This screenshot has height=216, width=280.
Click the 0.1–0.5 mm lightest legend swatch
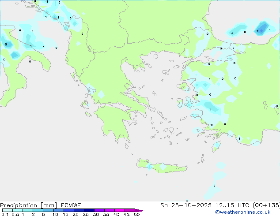8,210
